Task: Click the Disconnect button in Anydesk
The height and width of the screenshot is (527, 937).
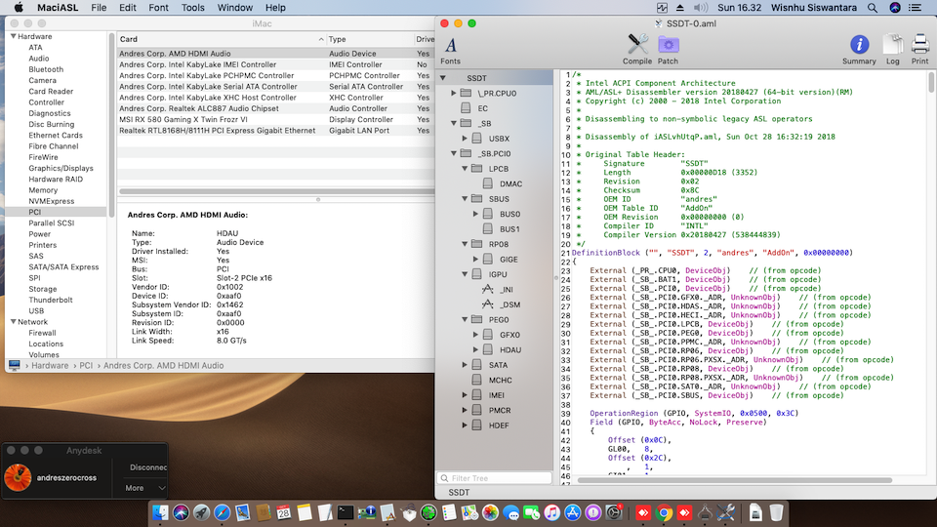Action: 147,467
